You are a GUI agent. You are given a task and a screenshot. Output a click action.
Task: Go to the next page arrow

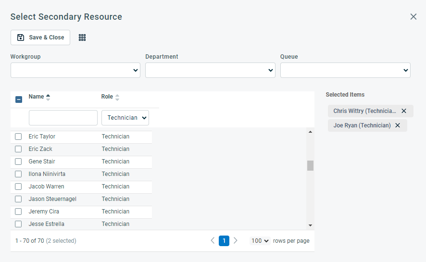pos(236,240)
